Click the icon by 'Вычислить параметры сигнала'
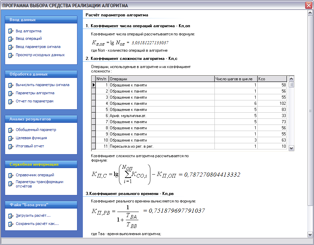 pos(11,85)
